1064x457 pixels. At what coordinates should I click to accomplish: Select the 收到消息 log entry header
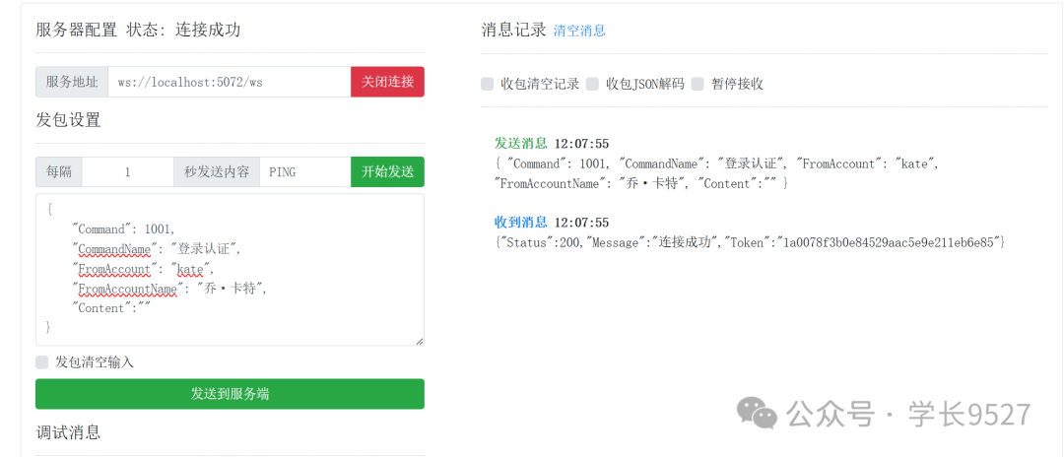(520, 223)
